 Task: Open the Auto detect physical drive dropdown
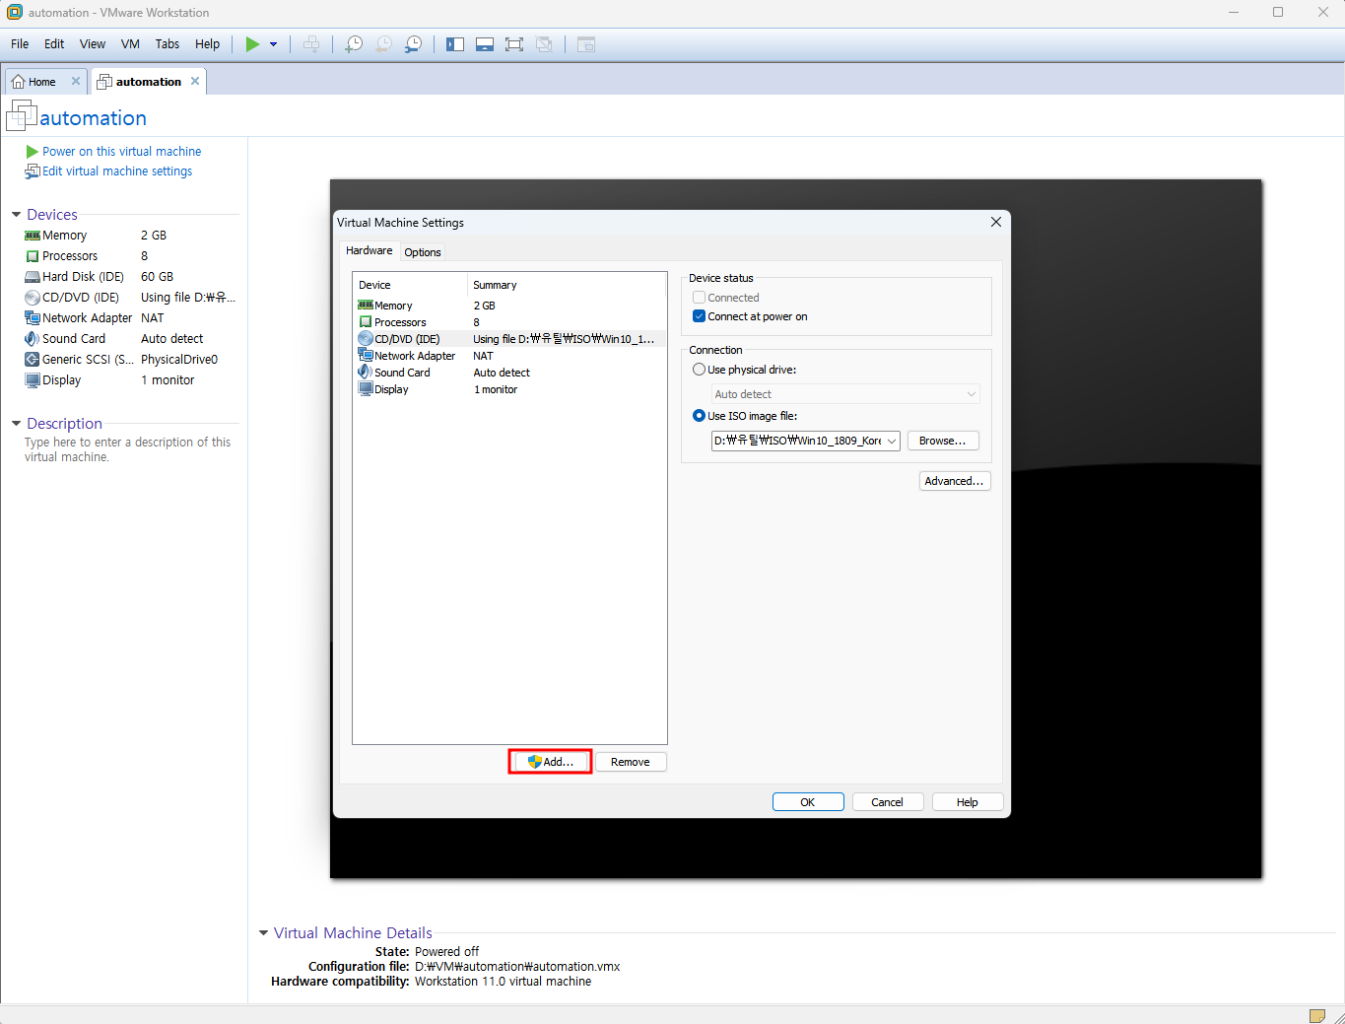(845, 394)
